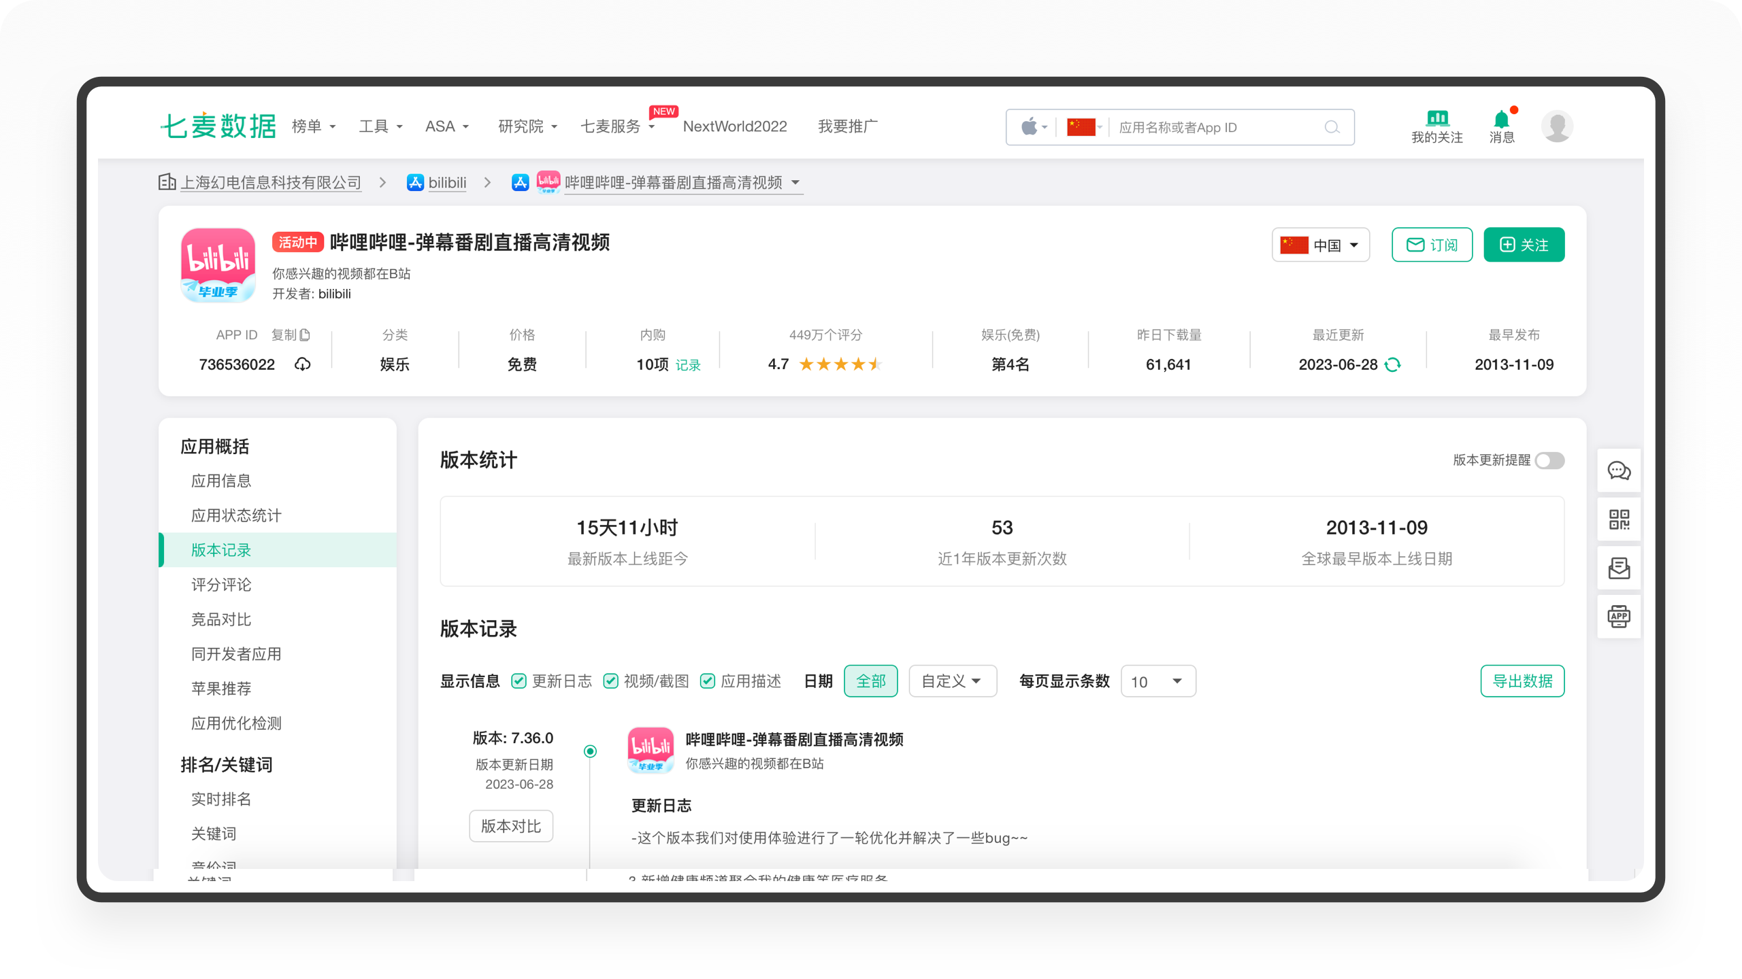Click the chat bubble icon in right sidebar

click(1618, 470)
